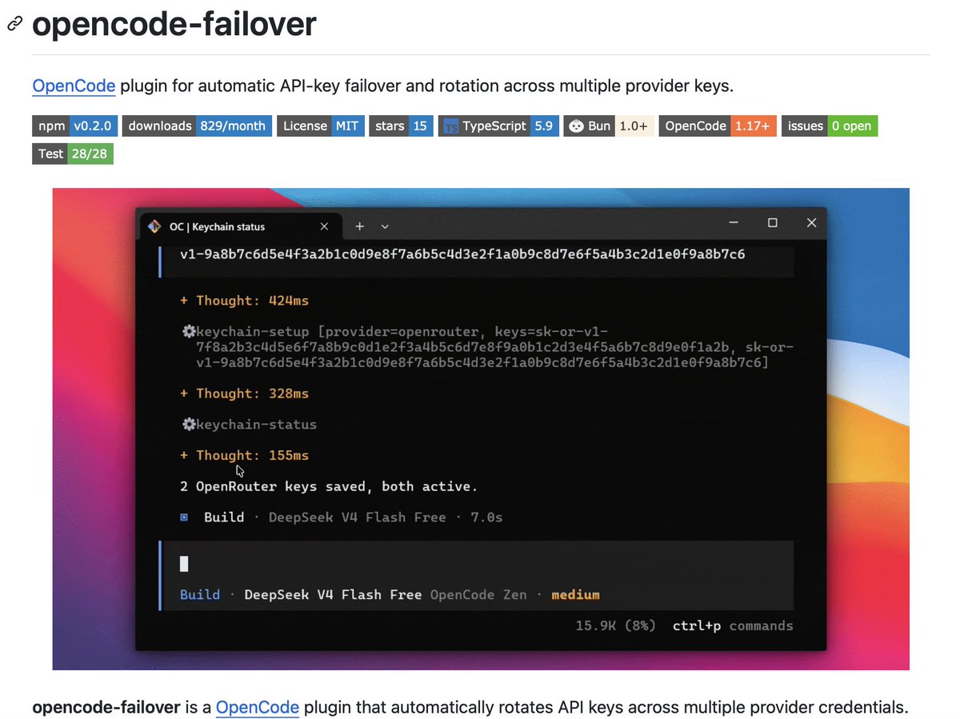Click the downloads 829/month badge
Screen dimensions: 960x719
(197, 126)
